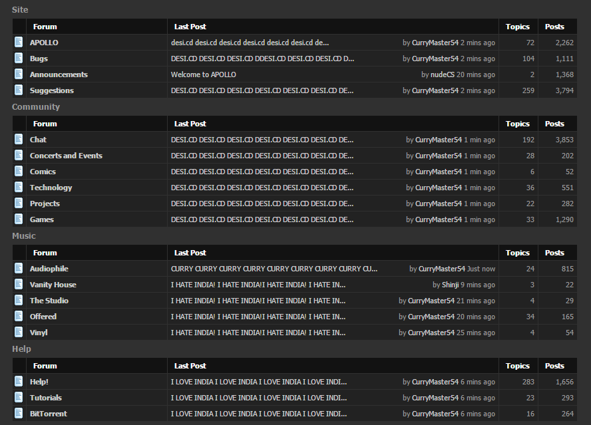Screen dimensions: 591x425
Task: Go to the Projects forum
Action: pyautogui.click(x=45, y=204)
